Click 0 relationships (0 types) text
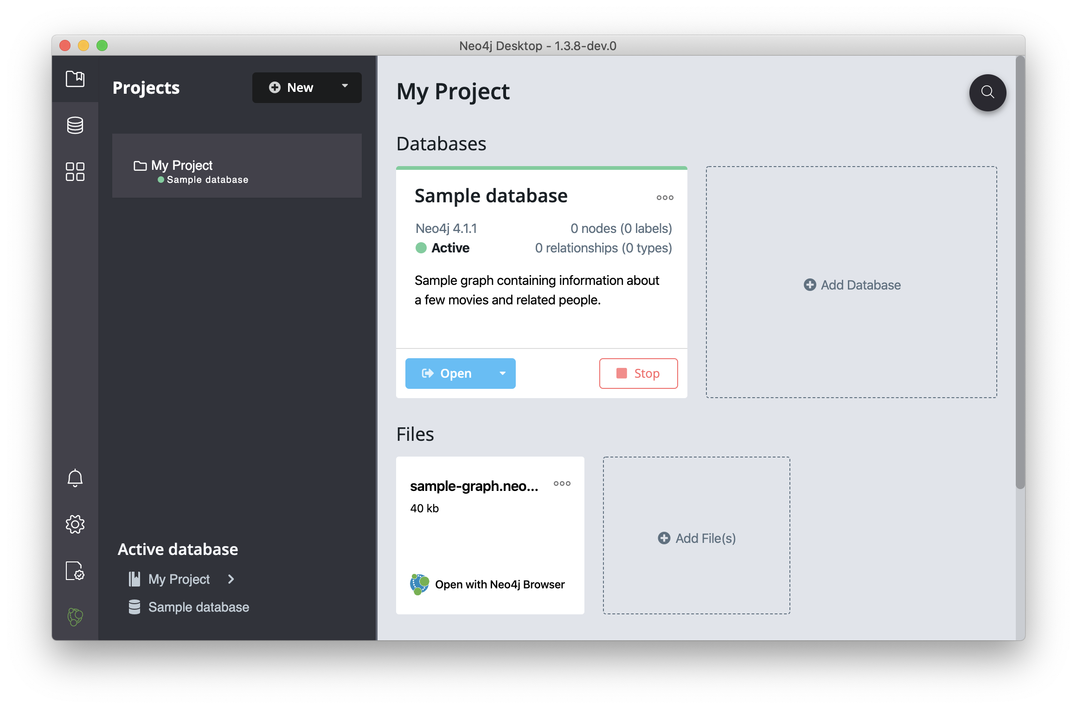Viewport: 1077px width, 709px height. point(603,248)
